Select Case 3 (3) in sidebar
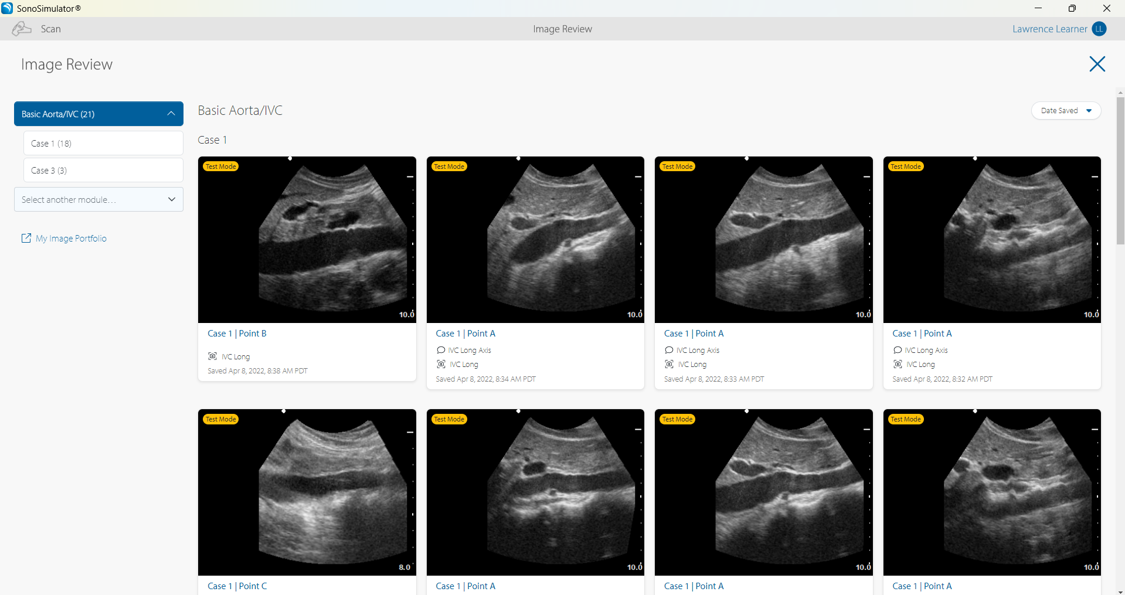1125x595 pixels. pyautogui.click(x=103, y=170)
